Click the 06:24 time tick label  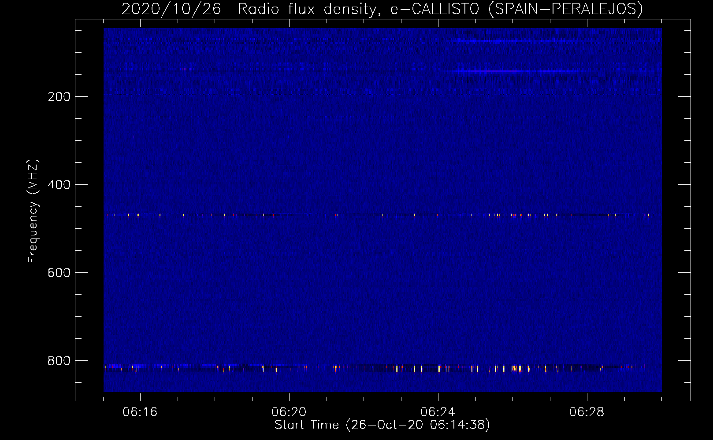point(438,412)
